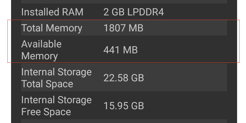Tap "Memory" in the Total Memory label

(64, 28)
